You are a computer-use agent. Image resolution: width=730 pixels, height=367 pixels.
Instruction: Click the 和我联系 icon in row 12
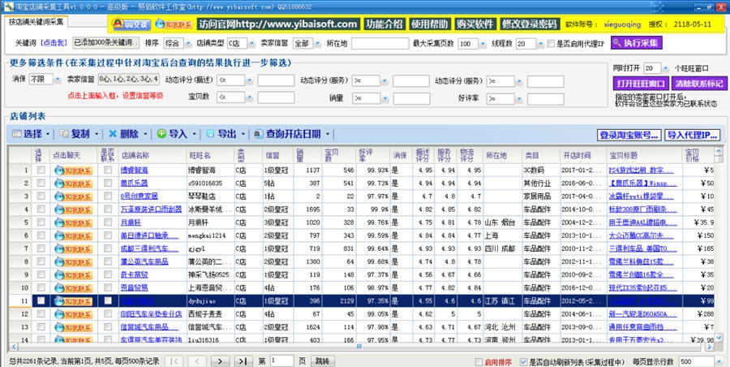point(73,314)
